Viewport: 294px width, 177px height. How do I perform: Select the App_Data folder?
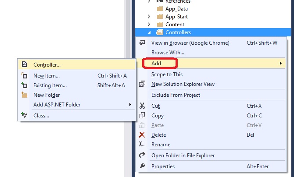coord(176,9)
